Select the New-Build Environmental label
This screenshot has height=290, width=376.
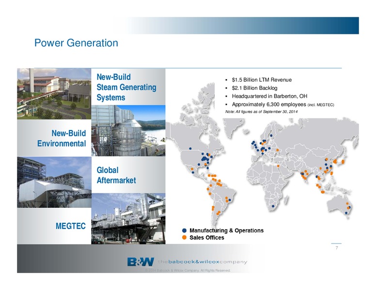(x=62, y=138)
